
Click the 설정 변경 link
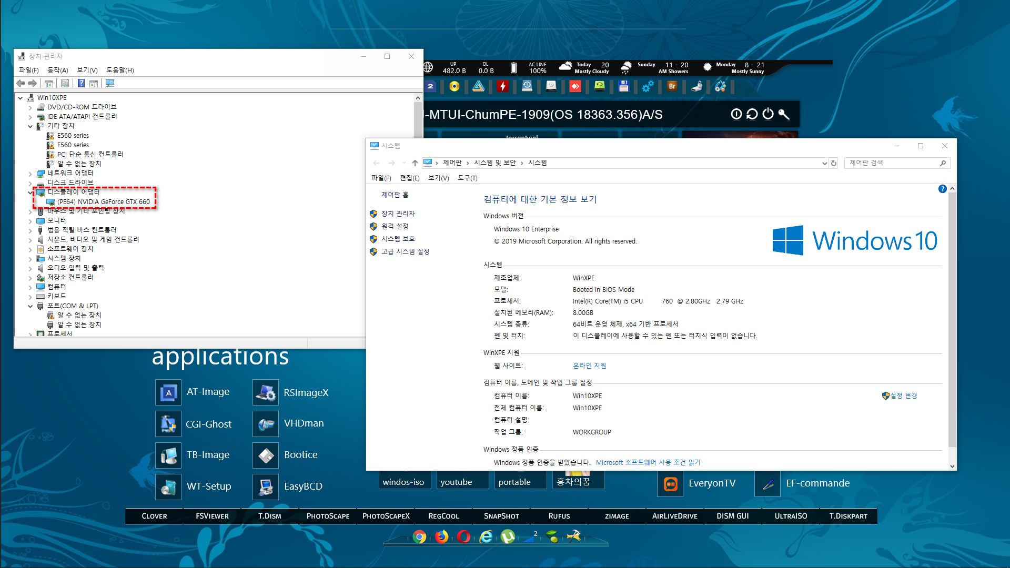point(904,395)
